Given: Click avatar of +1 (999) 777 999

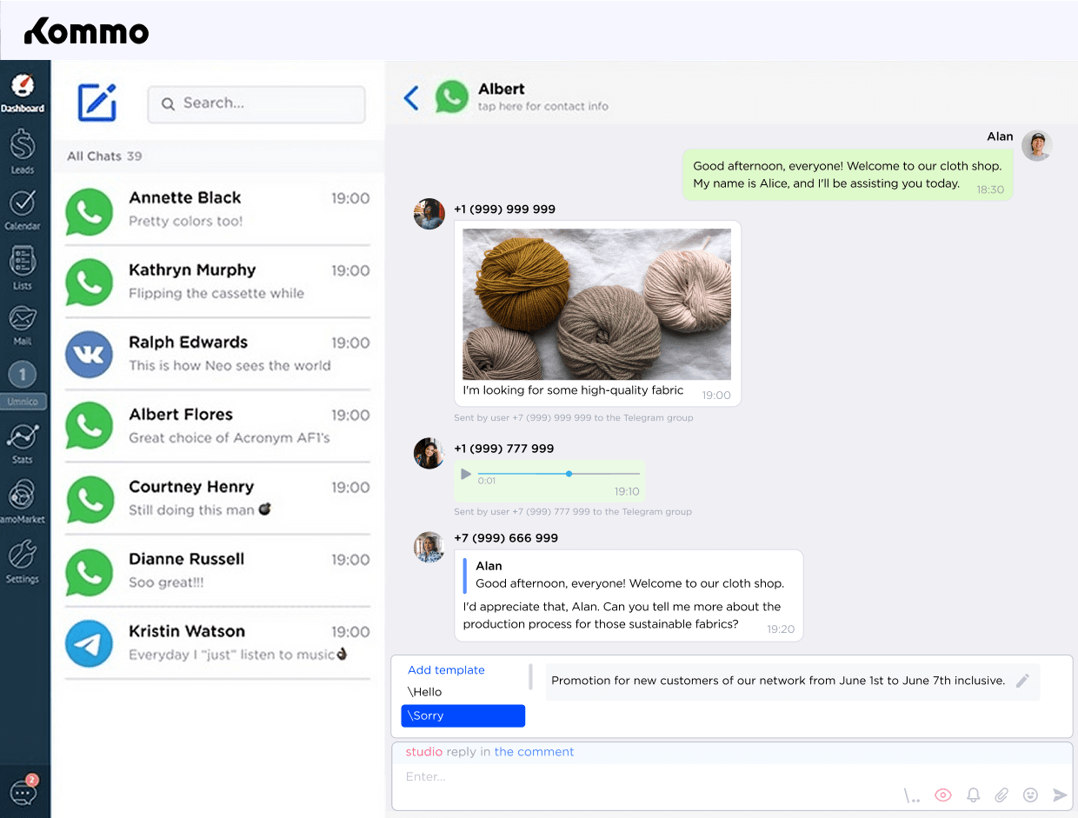Looking at the screenshot, I should 429,453.
